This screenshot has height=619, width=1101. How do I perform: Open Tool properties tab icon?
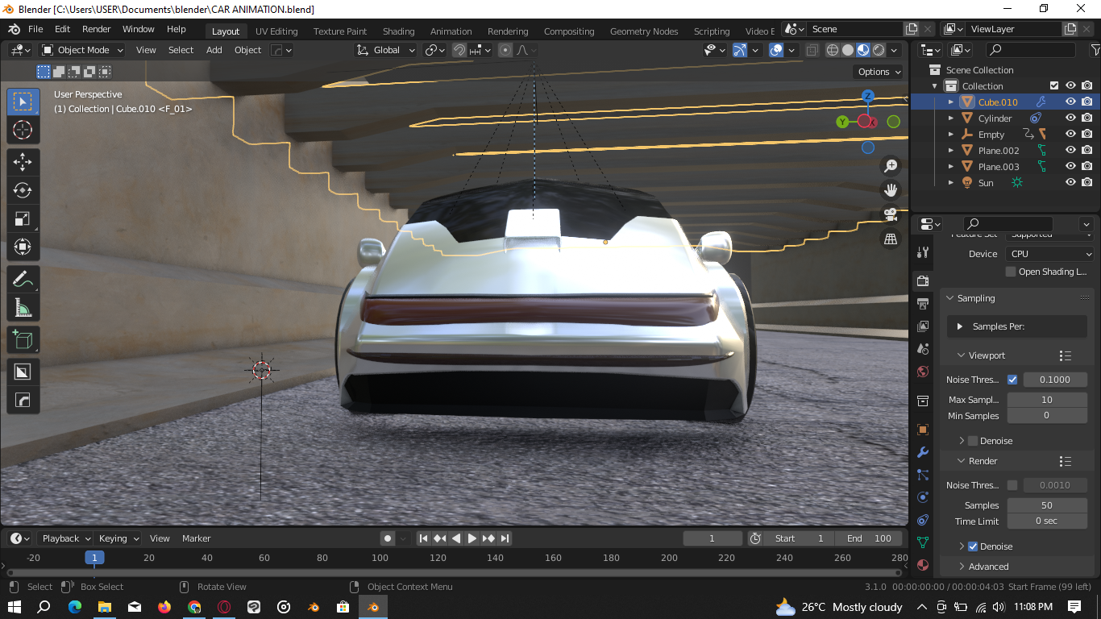click(x=923, y=252)
